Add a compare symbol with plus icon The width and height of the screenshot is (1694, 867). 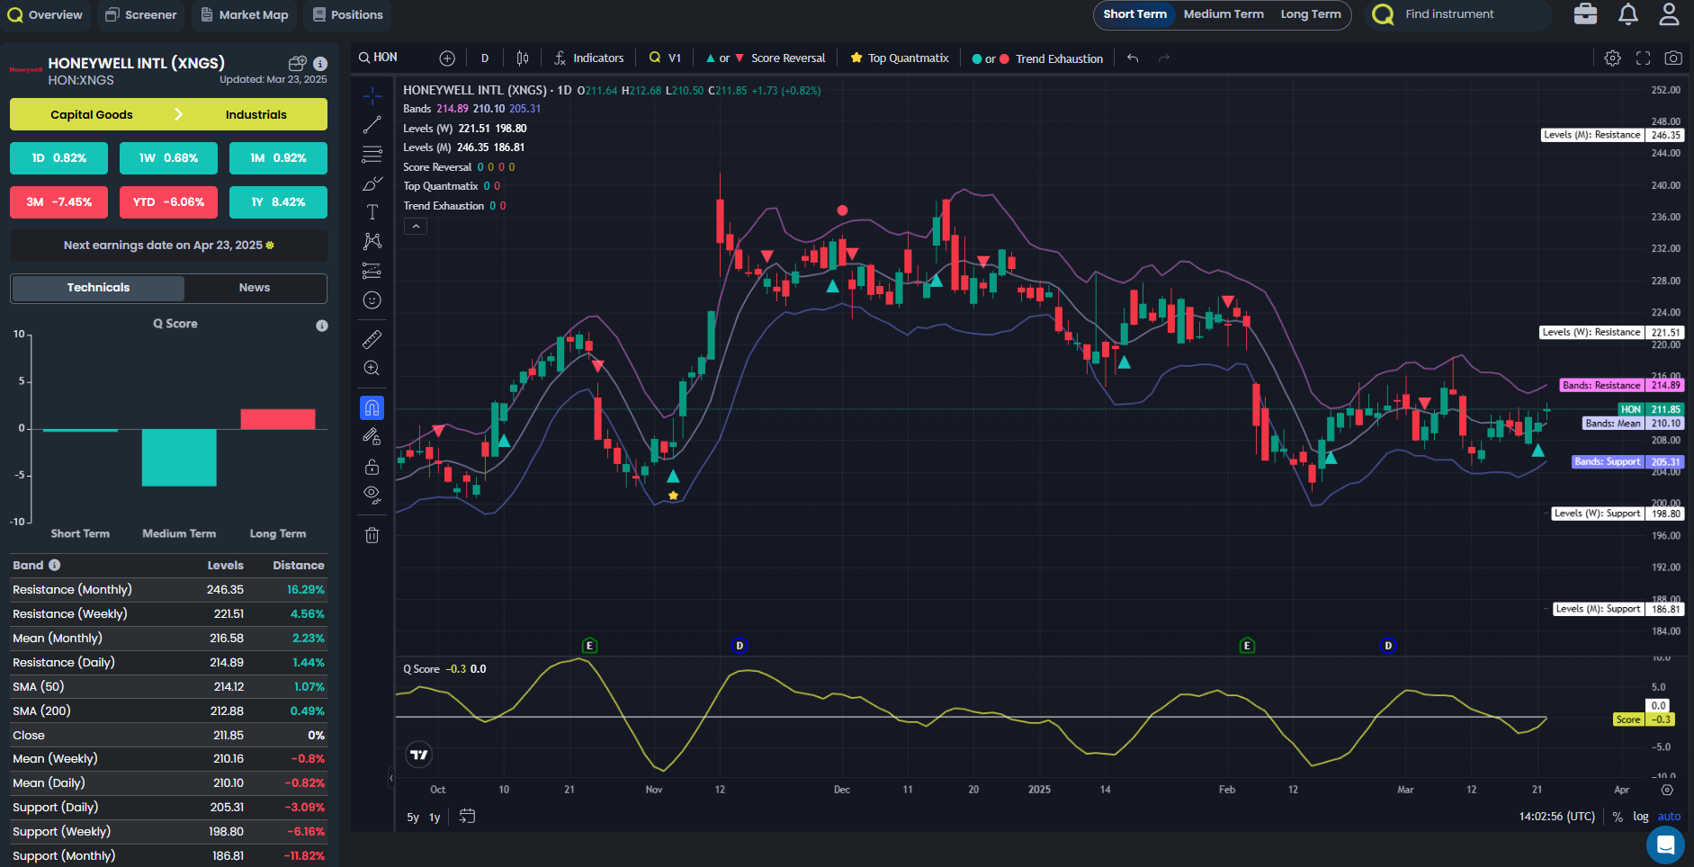(x=447, y=58)
